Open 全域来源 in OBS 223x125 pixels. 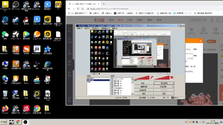click(x=144, y=90)
